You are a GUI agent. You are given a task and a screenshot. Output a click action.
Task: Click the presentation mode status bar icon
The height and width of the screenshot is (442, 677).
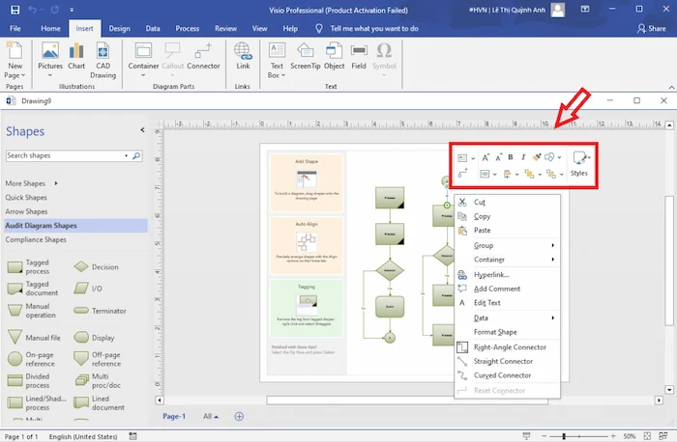coord(526,436)
